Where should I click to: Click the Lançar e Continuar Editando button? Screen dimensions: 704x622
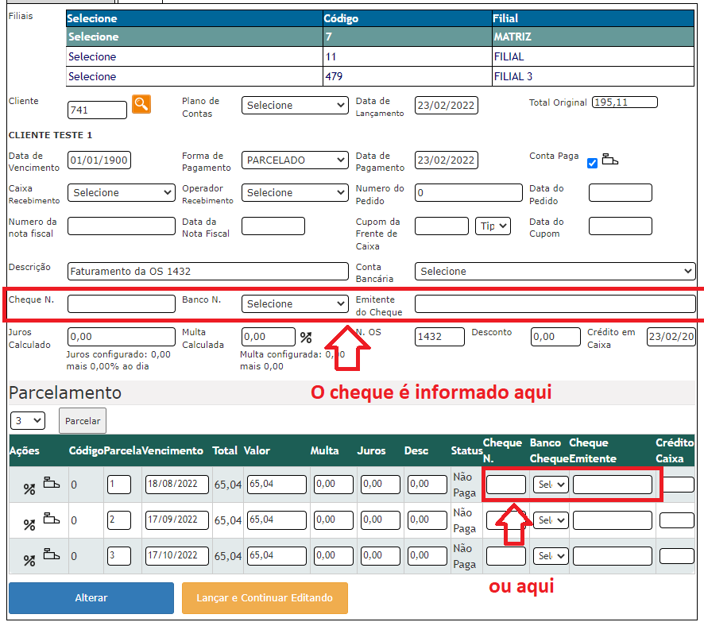pyautogui.click(x=265, y=597)
